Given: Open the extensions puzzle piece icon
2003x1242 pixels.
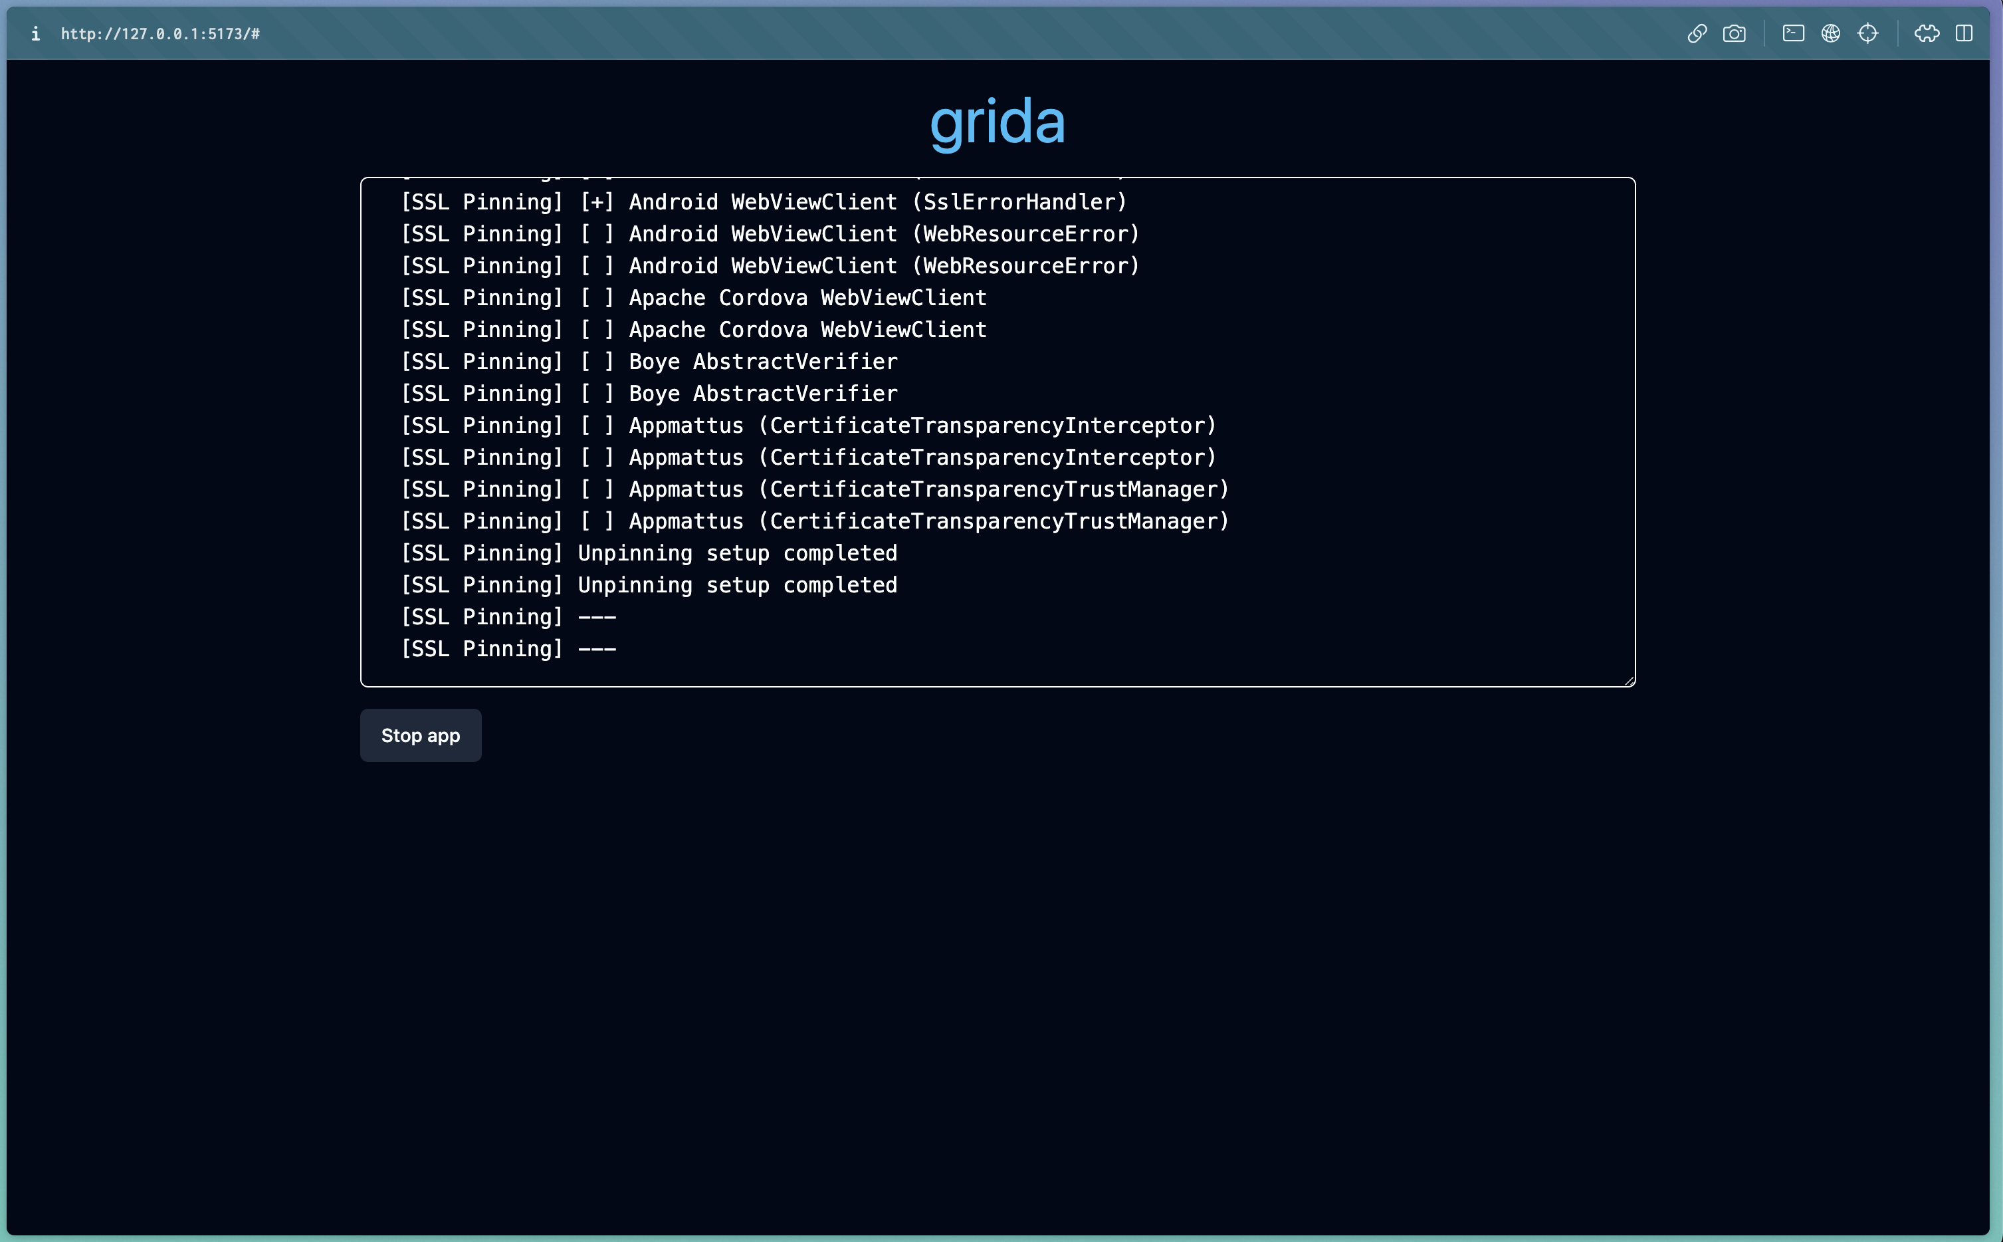Looking at the screenshot, I should (1927, 34).
